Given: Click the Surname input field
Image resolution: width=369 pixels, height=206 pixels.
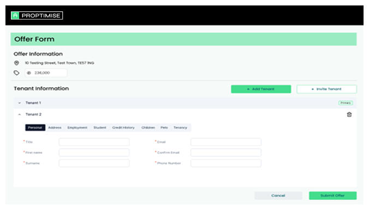Looking at the screenshot, I should [94, 163].
